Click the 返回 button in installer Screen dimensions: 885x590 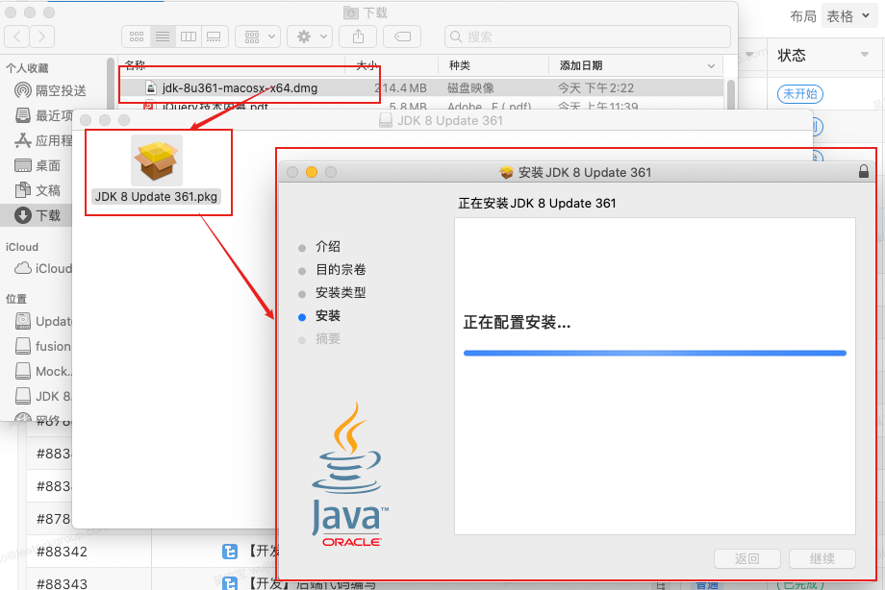coord(747,558)
